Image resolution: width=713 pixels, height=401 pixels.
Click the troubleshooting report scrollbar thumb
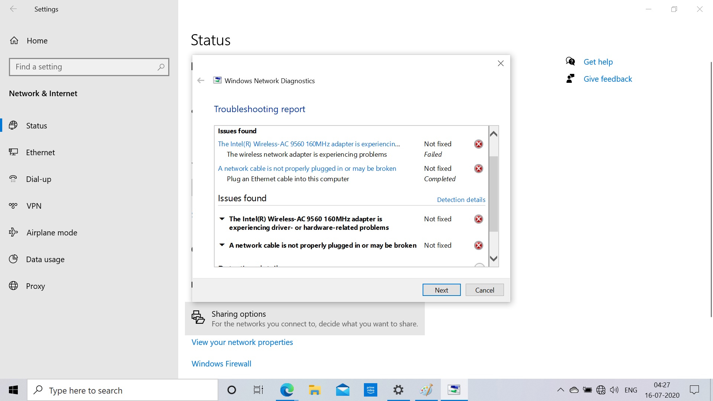494,194
